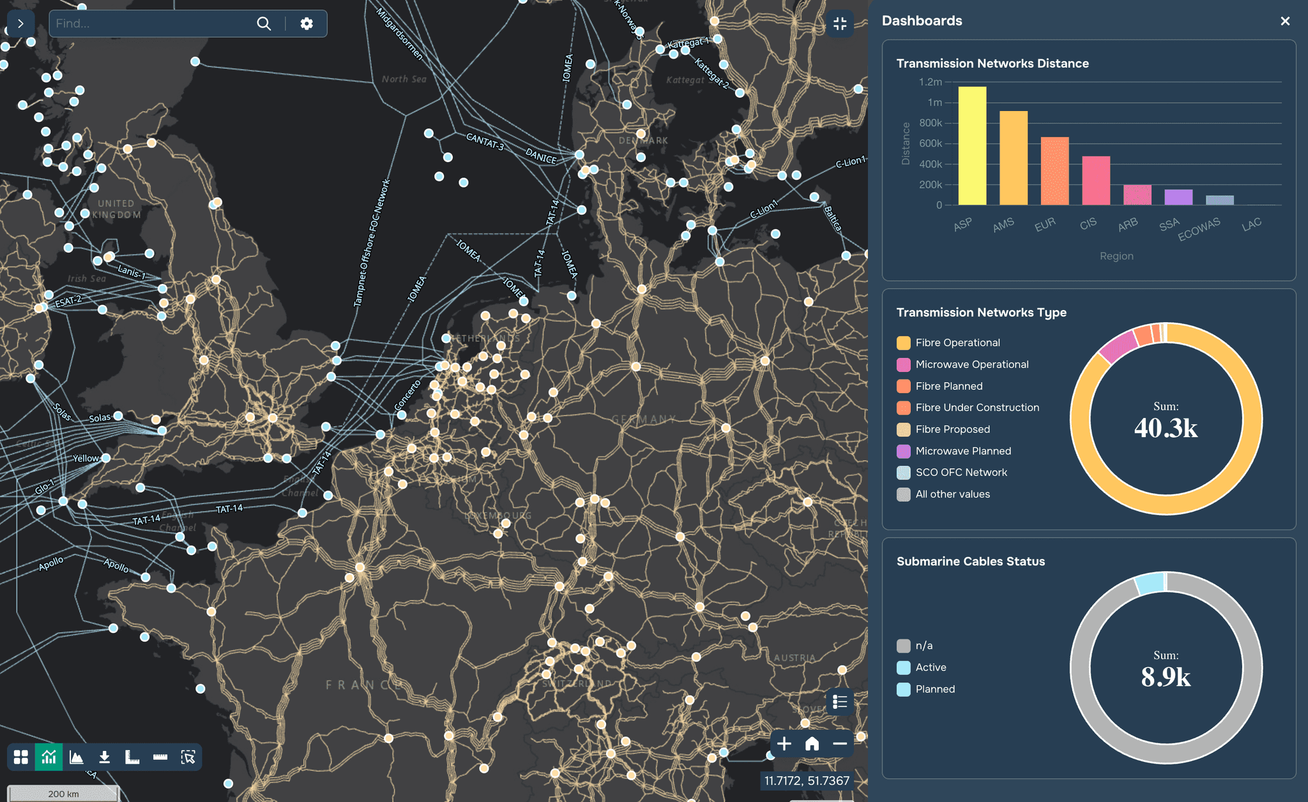
Task: Select the area measurement ruler tool
Action: pyautogui.click(x=132, y=757)
